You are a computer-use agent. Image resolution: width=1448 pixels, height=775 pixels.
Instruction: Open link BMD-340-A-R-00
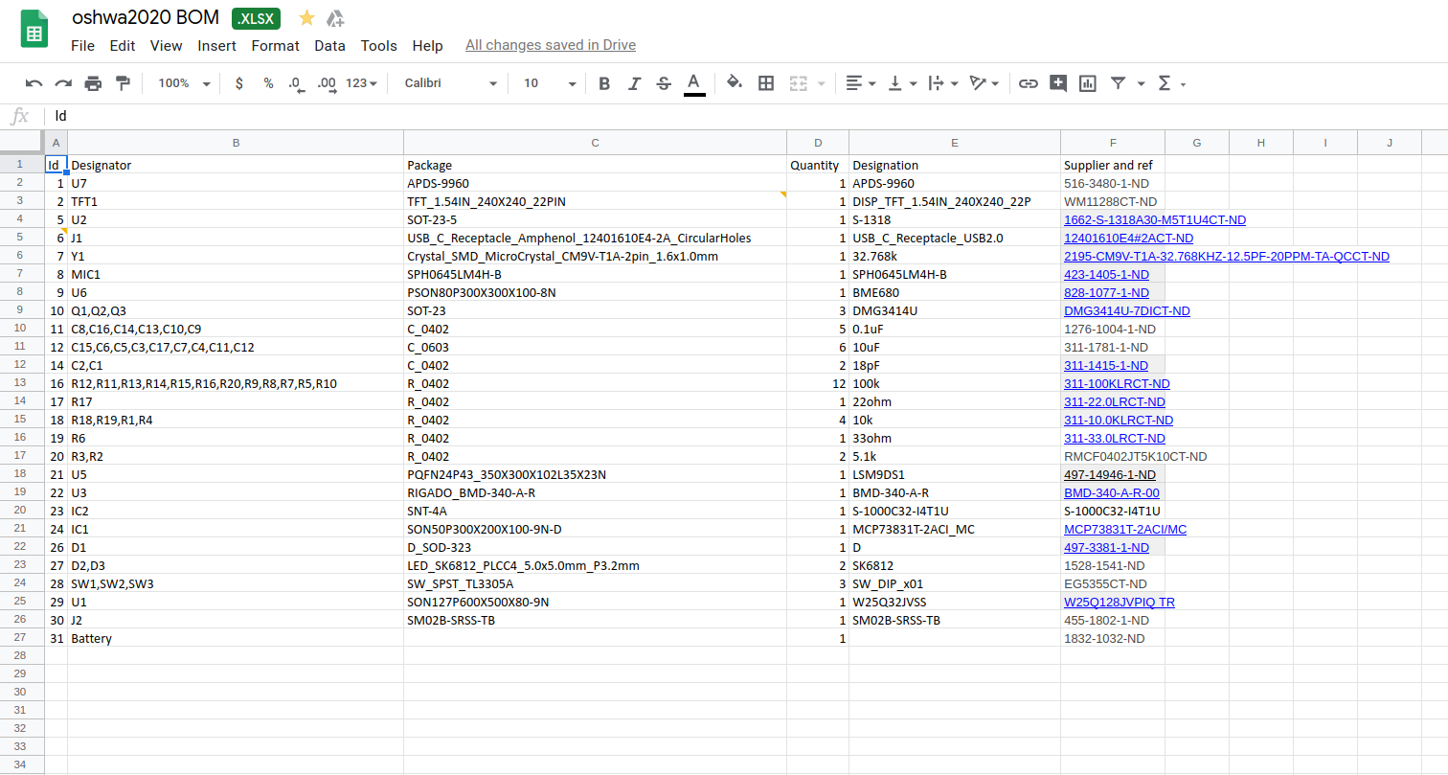(x=1112, y=493)
